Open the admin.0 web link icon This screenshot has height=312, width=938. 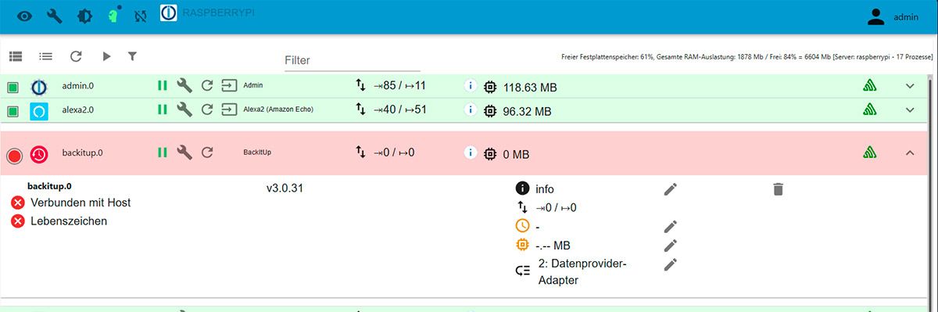229,85
